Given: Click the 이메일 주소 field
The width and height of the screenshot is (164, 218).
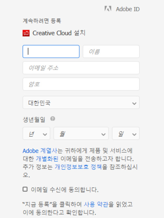Looking at the screenshot, I should 81,68.
